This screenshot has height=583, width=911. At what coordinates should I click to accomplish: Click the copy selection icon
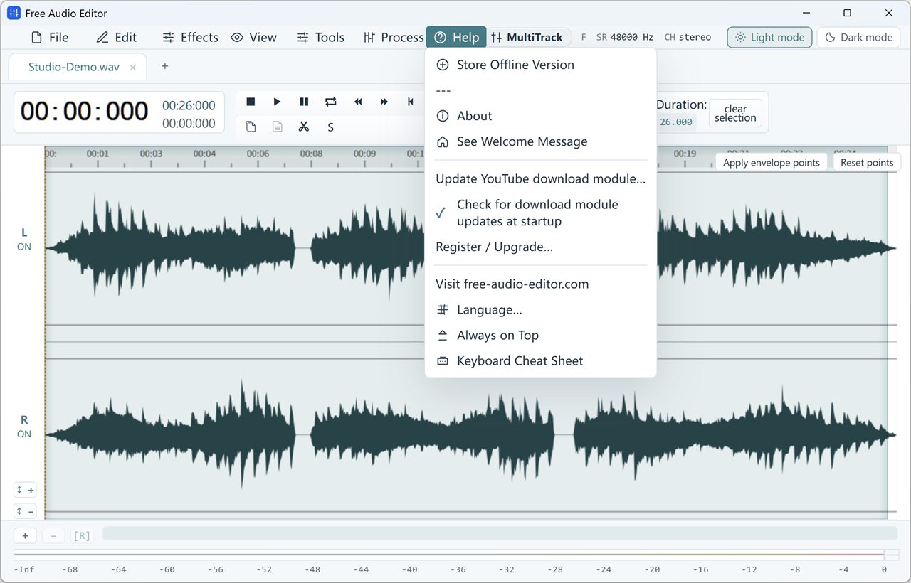[251, 127]
